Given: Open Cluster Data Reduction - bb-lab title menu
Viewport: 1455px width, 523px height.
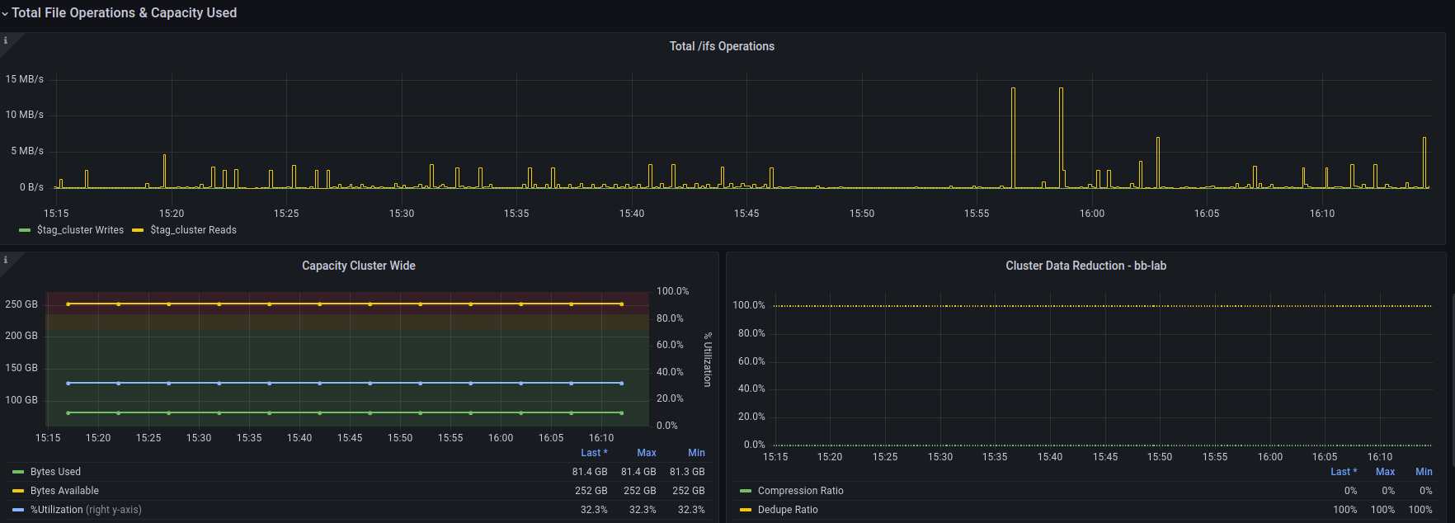Looking at the screenshot, I should (1085, 266).
